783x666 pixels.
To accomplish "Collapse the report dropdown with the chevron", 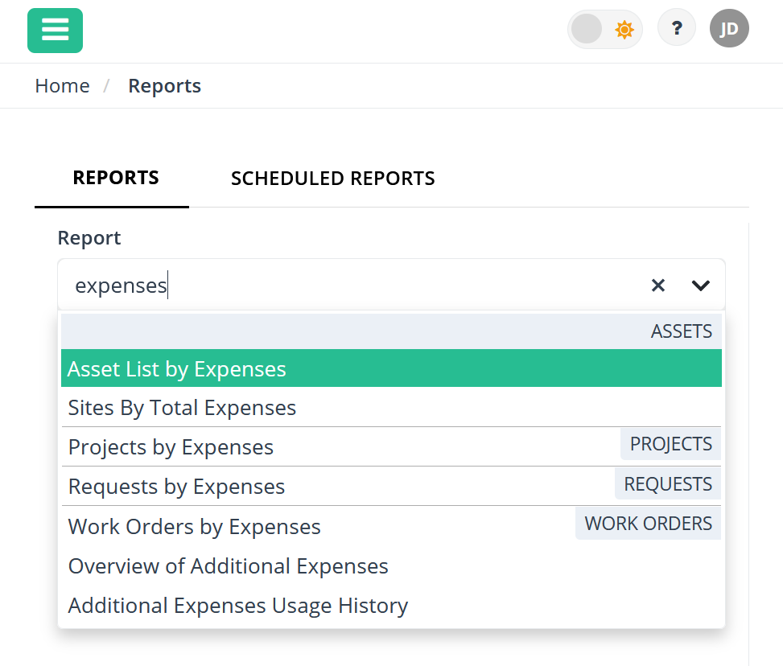I will [699, 285].
